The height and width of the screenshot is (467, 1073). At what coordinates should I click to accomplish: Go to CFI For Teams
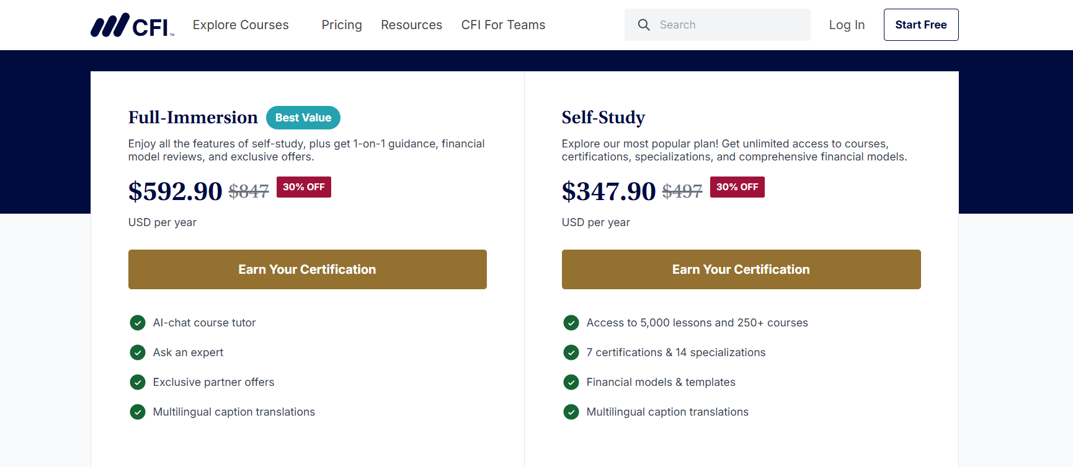[503, 25]
